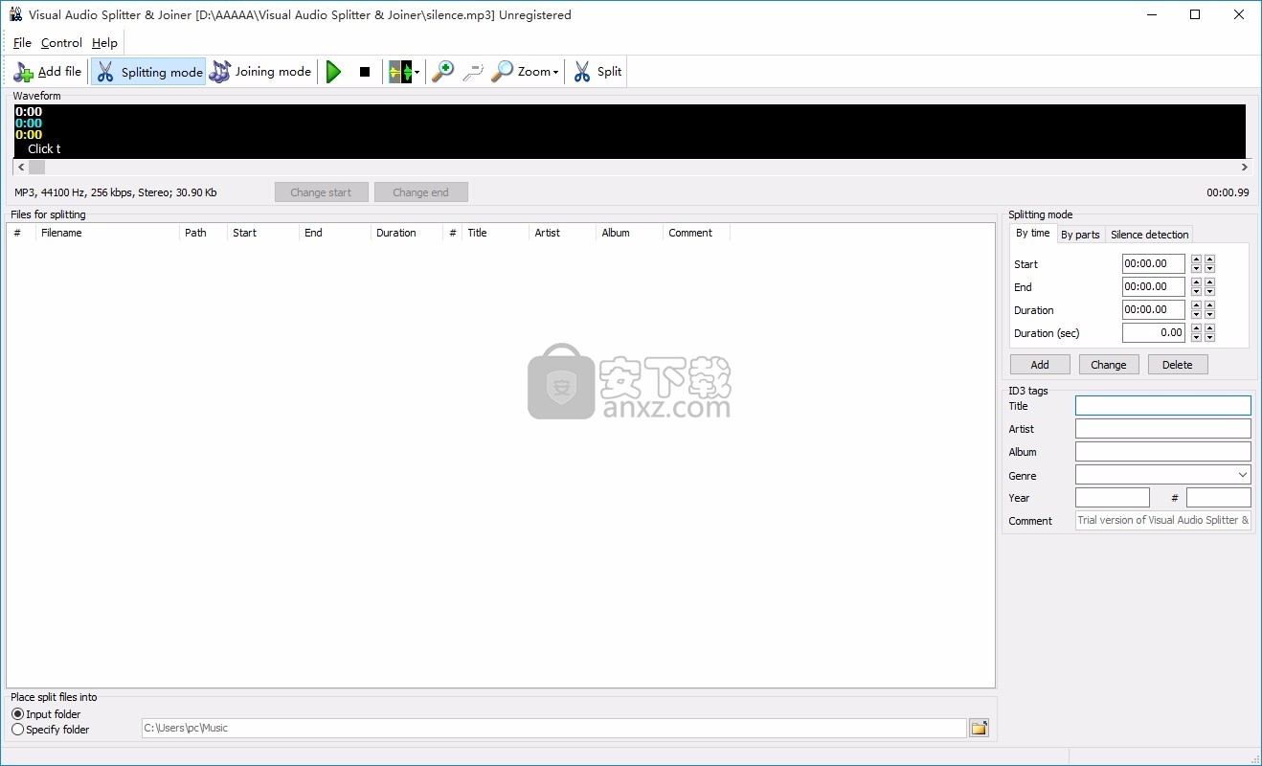
Task: Click the yellow-green waveform view icon
Action: [x=399, y=72]
